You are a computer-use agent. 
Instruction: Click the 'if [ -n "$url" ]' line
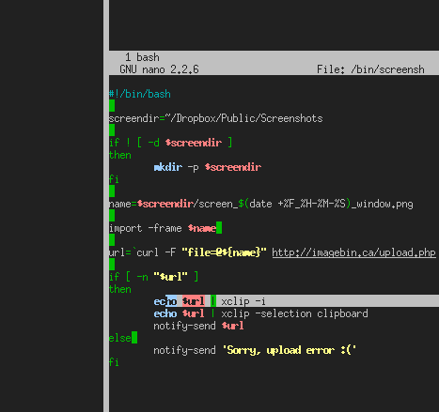[153, 277]
